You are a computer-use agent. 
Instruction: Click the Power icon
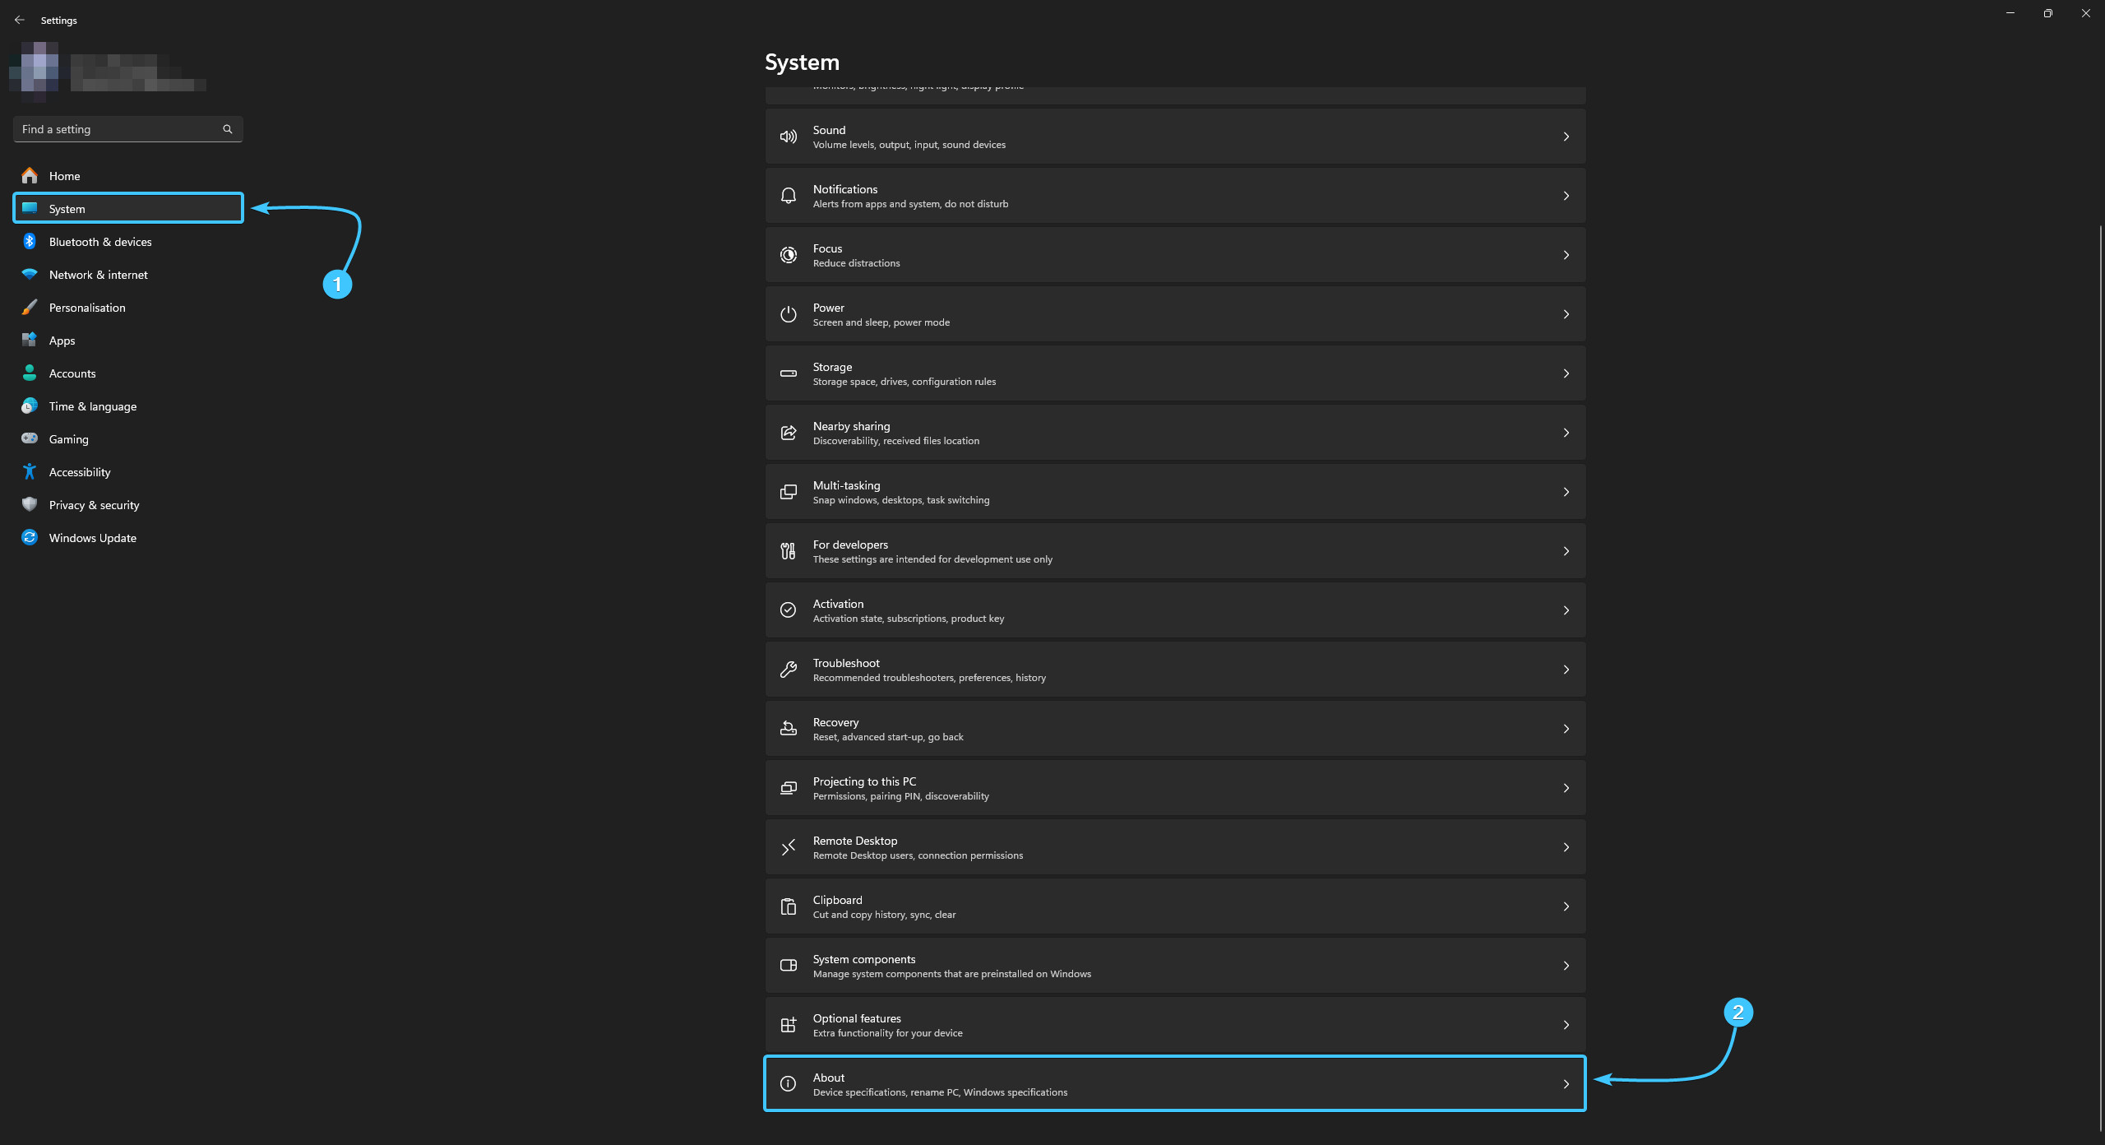(x=788, y=314)
